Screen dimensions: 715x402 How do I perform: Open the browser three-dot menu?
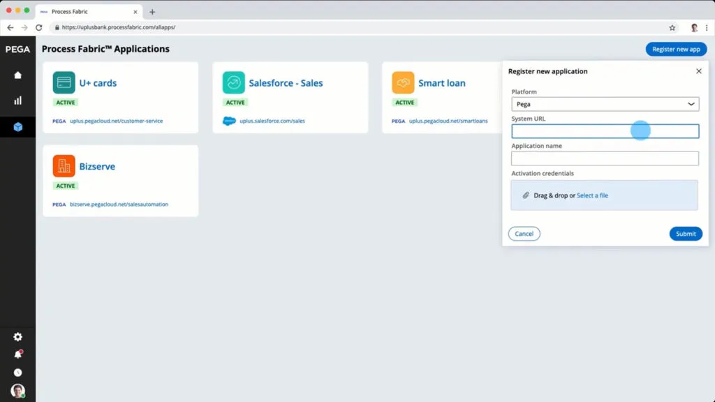pos(707,27)
